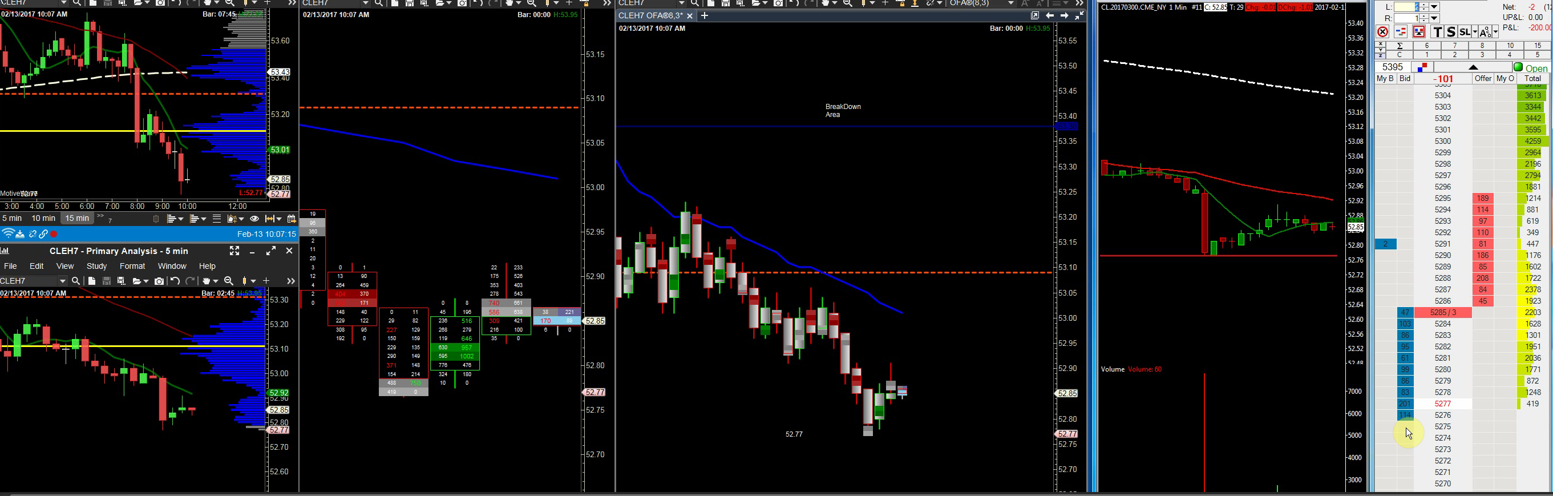
Task: Open the Edit menu
Action: coord(37,266)
